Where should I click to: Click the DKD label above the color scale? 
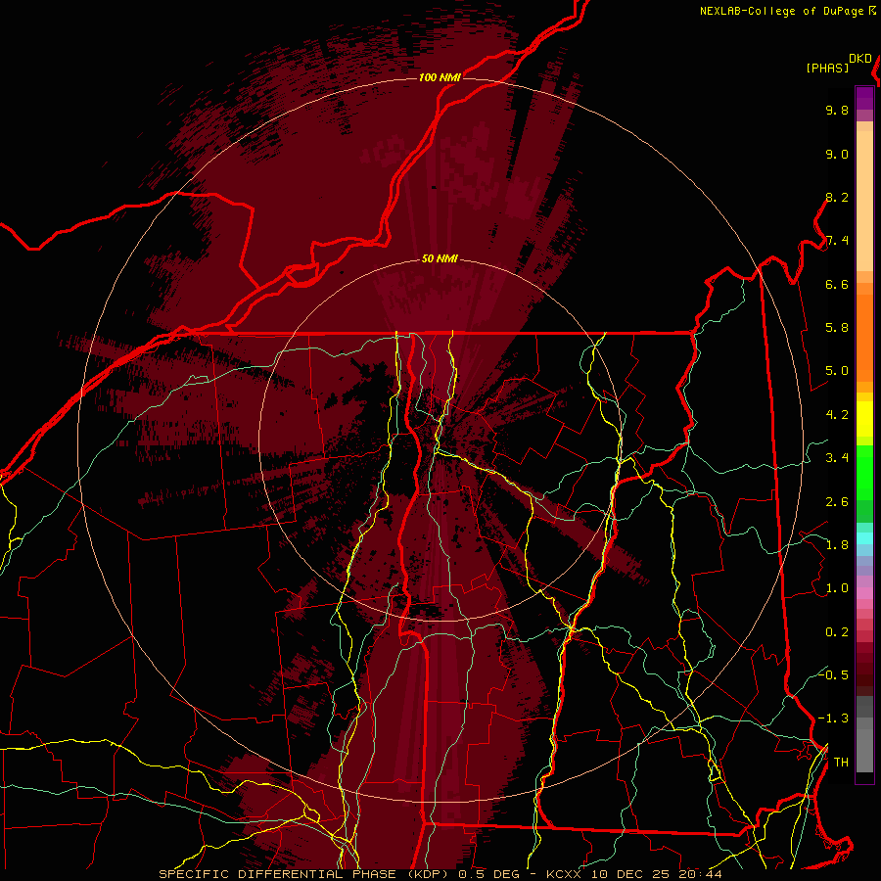[x=860, y=59]
